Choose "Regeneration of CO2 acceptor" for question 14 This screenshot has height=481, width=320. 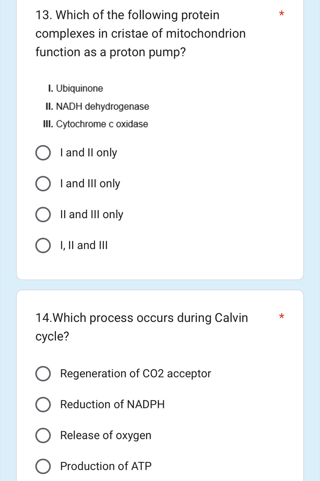[43, 374]
